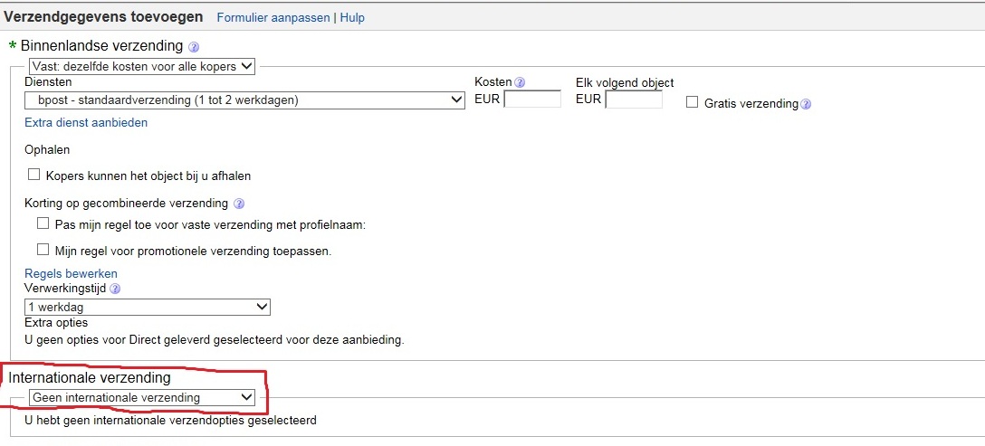Screen dimensions: 985x446
Task: Open the 'Vast: dezelfde kosten voor alle kopers' dropdown
Action: [141, 66]
